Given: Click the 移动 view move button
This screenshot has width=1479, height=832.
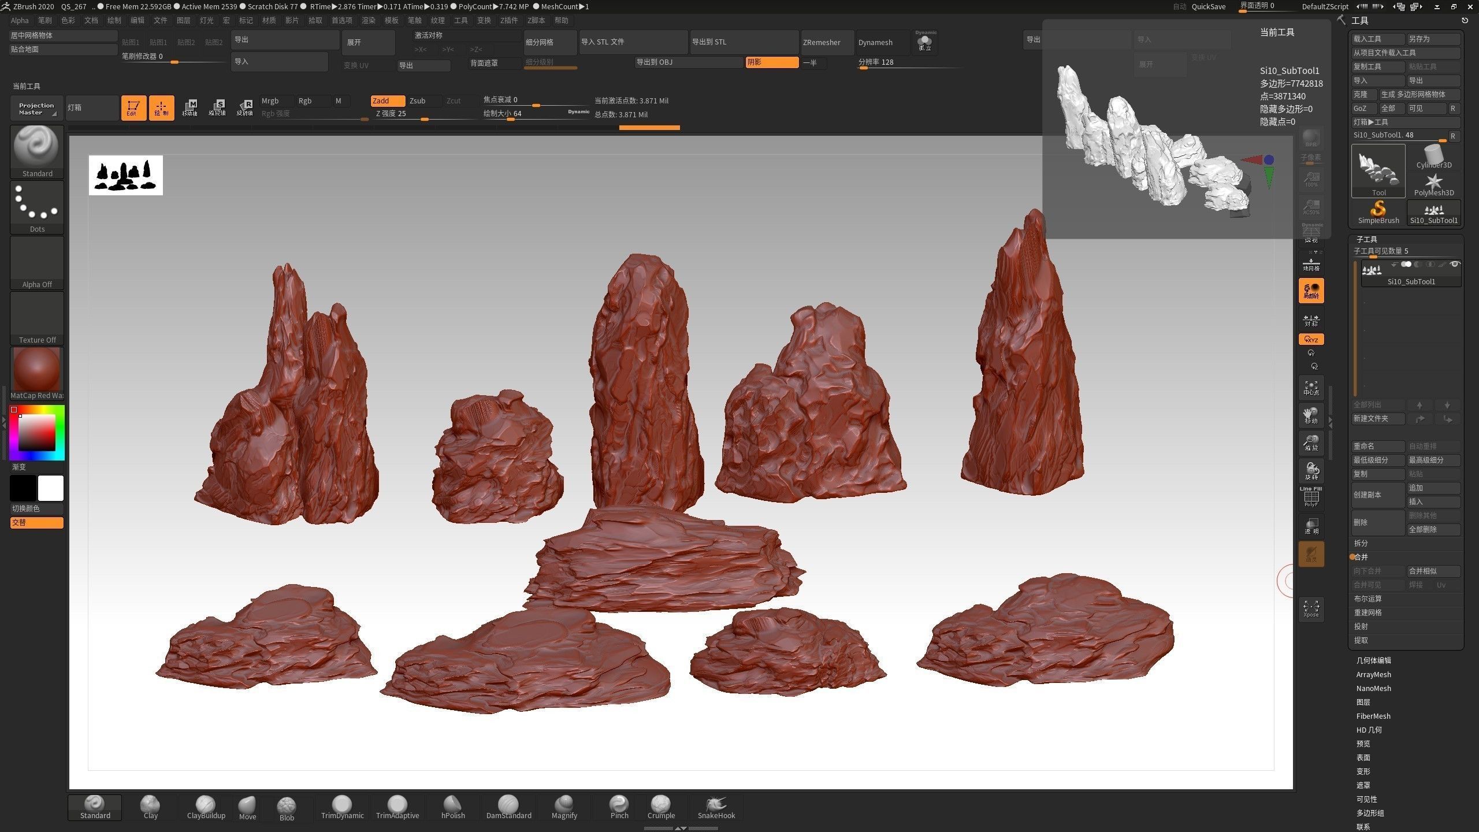Looking at the screenshot, I should [x=1311, y=415].
